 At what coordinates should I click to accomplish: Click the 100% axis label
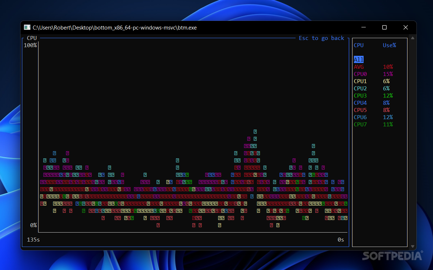pyautogui.click(x=30, y=45)
